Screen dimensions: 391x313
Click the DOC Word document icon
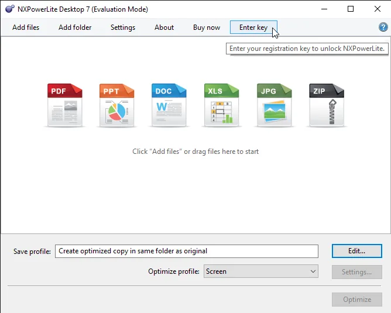pos(169,105)
